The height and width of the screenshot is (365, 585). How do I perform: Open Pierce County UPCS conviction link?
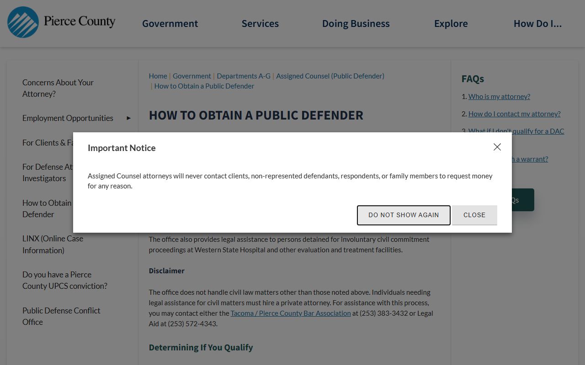65,280
